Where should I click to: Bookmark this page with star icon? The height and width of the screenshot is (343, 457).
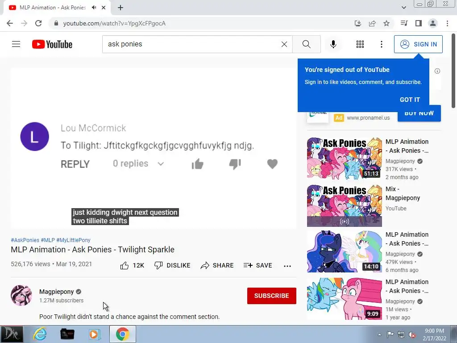point(386,23)
